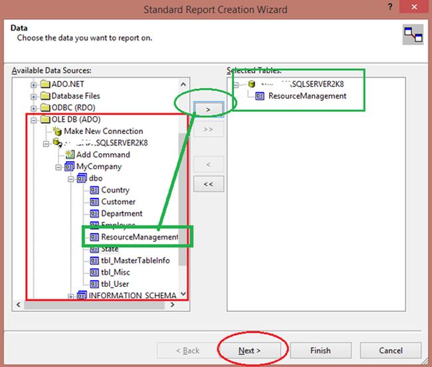Close the Standard Report Creation Wizard
Screen dimensions: 432x367
[414, 7]
